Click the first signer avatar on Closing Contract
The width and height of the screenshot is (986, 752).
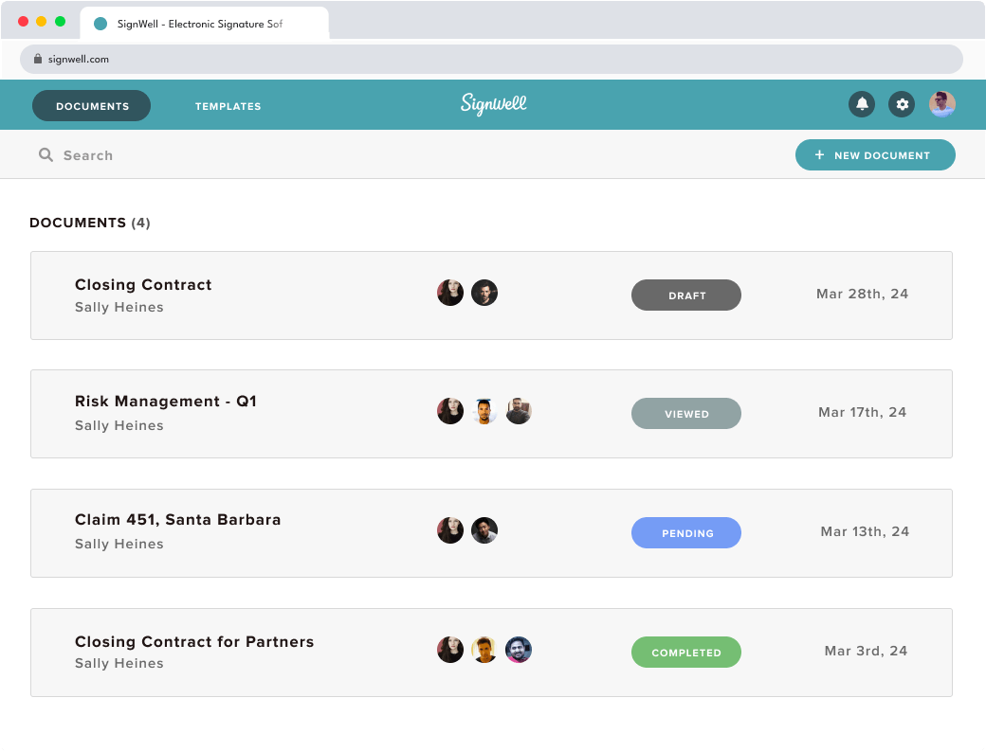[450, 293]
